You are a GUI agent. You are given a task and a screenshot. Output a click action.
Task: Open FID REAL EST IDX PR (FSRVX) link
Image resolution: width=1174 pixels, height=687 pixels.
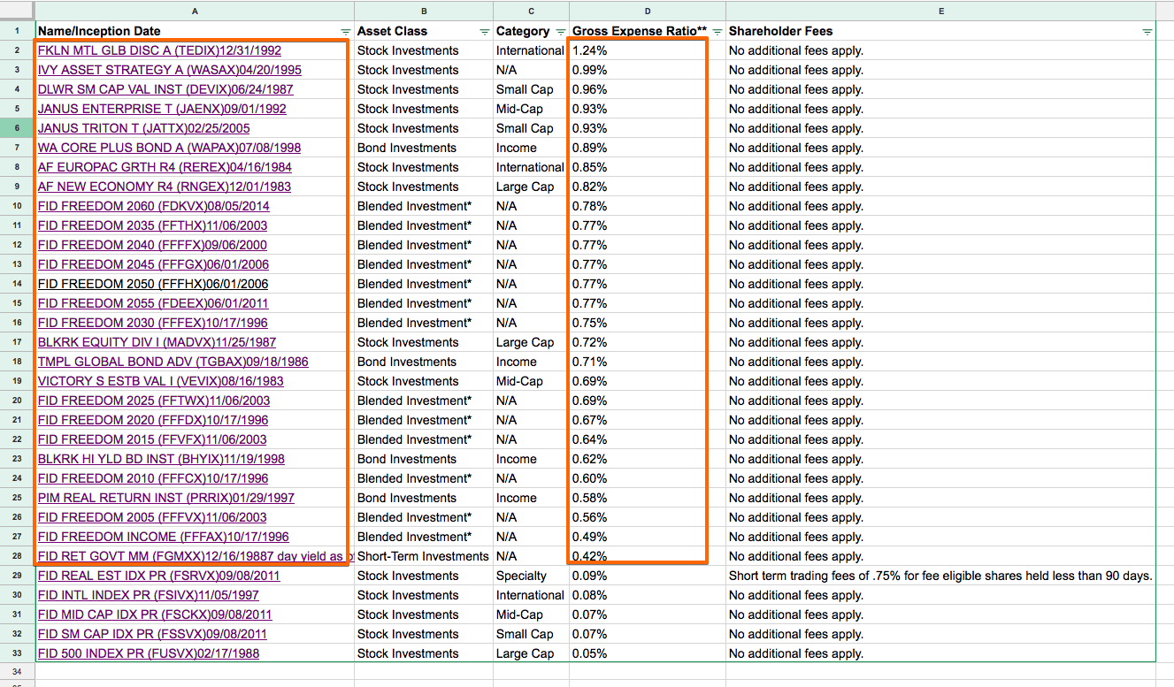(x=159, y=576)
